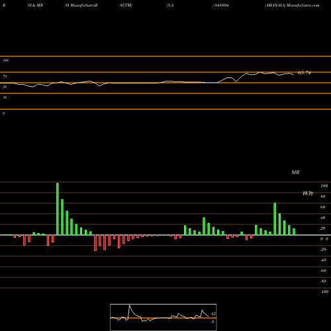Screen dimensions: 331x331
Task: Click the MR panel title label
Action: (295, 172)
